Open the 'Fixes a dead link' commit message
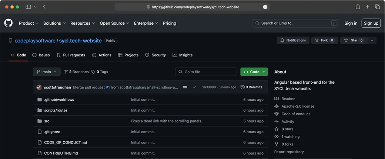Screen dimensions: 385x159 [x=167, y=121]
